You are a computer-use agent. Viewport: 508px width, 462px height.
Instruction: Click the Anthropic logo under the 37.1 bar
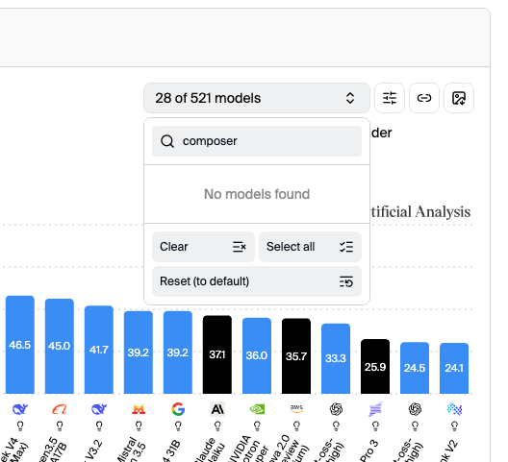coord(217,409)
